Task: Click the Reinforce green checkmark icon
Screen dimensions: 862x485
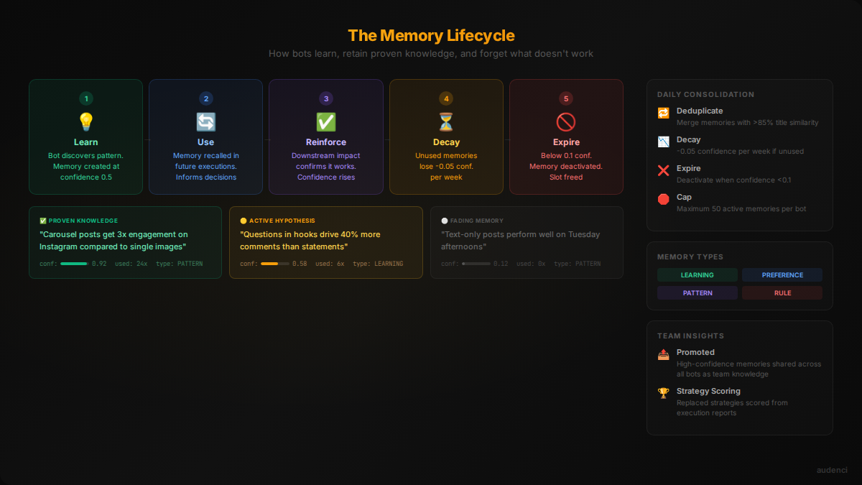Action: click(325, 121)
